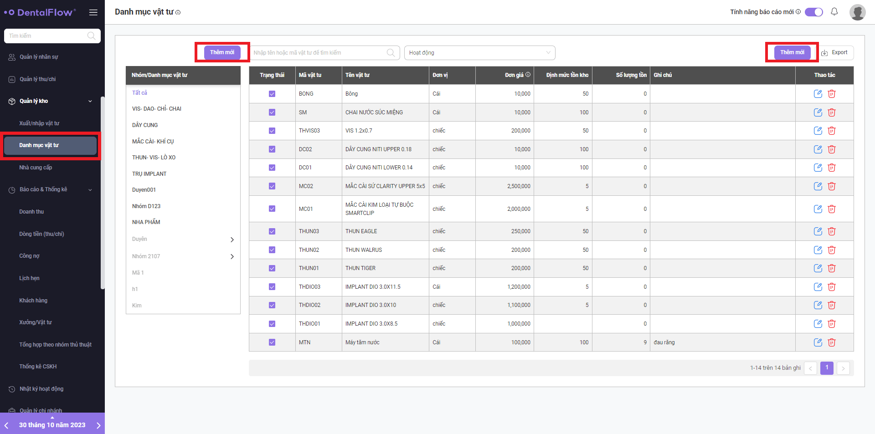Delete the DC02 row
The height and width of the screenshot is (434, 875).
(x=832, y=149)
